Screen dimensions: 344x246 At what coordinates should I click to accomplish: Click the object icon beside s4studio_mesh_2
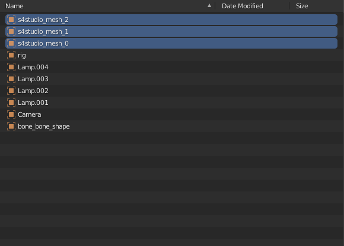tap(11, 20)
